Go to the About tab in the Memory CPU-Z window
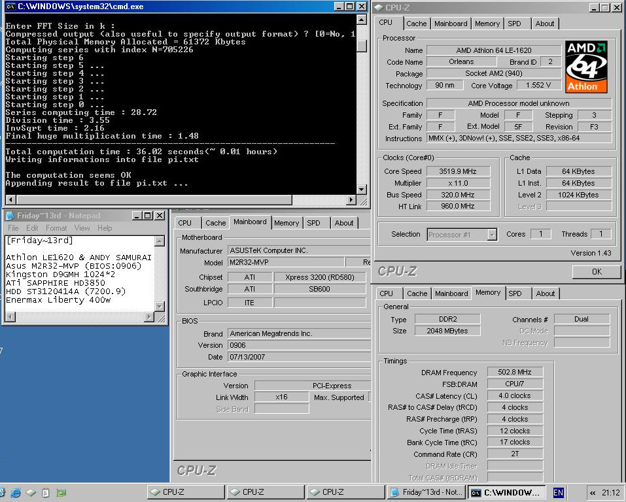The height and width of the screenshot is (502, 626). 546,293
